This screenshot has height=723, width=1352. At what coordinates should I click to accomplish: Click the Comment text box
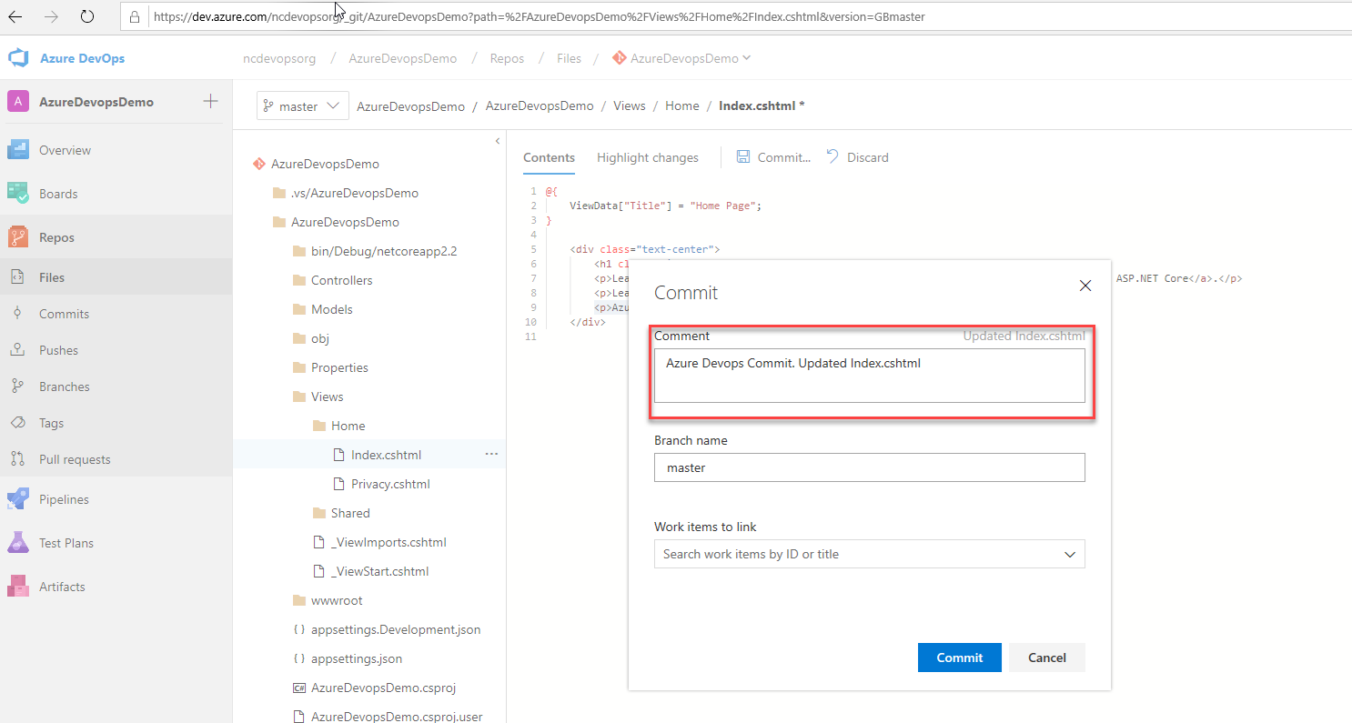[x=870, y=375]
